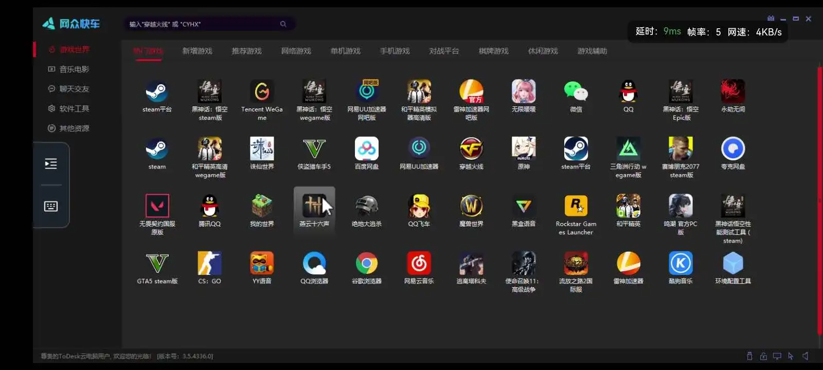The height and width of the screenshot is (370, 823).
Task: Open 黑神话悟空性能测试工具
Action: [733, 206]
